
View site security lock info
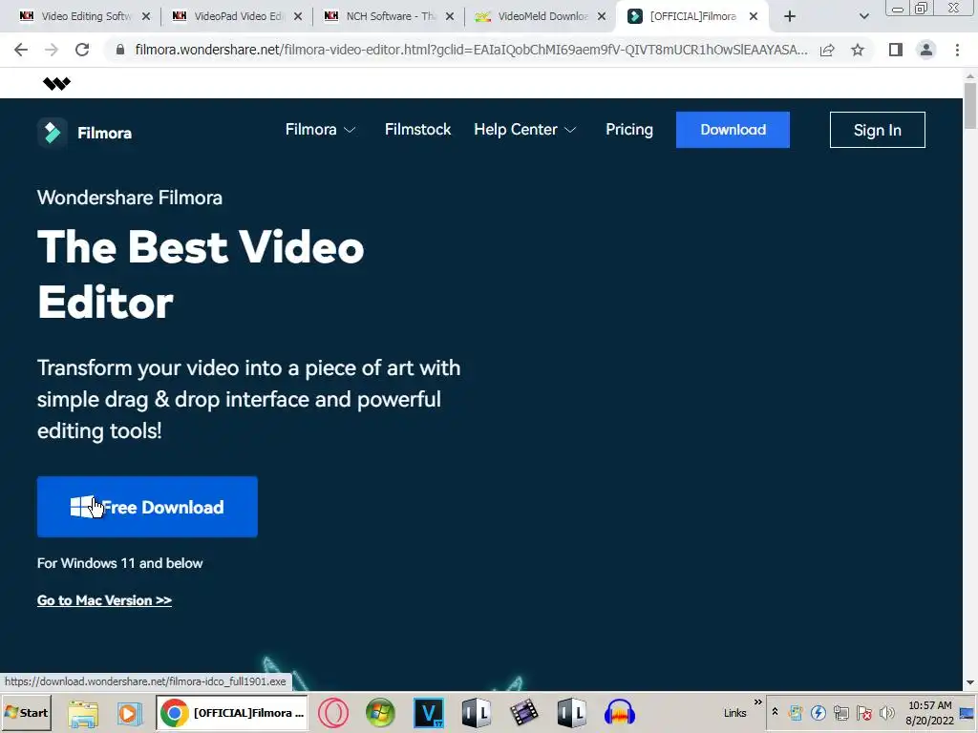click(x=120, y=50)
